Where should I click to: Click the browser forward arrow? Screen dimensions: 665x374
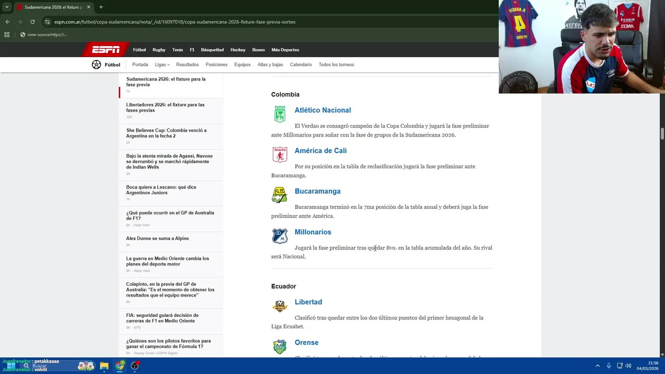click(x=20, y=22)
